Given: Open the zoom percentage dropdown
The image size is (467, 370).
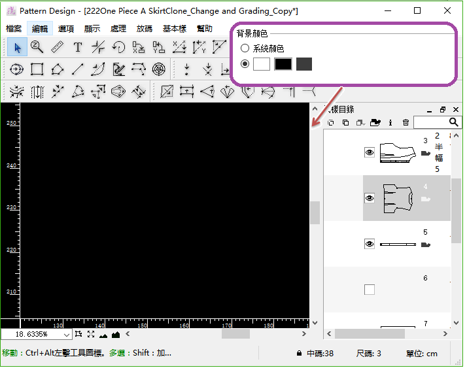Looking at the screenshot, I should 66,334.
